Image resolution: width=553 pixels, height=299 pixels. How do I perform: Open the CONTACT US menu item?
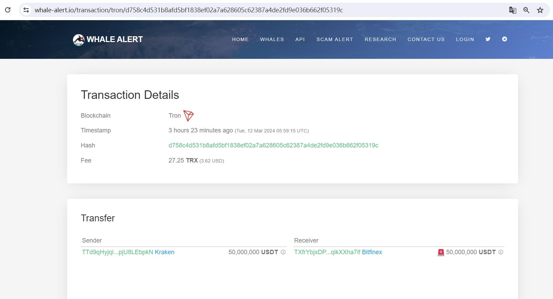tap(426, 39)
